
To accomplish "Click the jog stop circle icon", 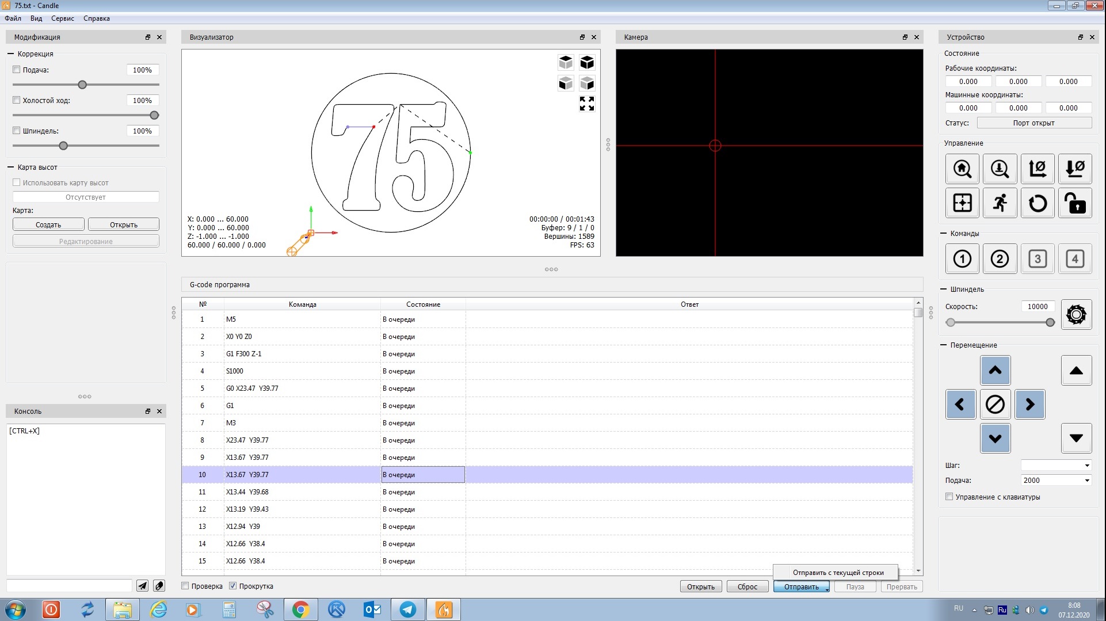I will (x=995, y=405).
